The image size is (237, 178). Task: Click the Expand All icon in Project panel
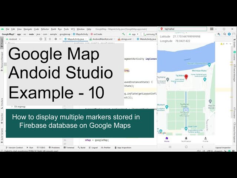click(45, 39)
